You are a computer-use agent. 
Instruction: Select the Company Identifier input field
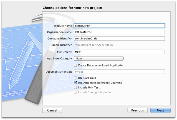tap(119, 38)
